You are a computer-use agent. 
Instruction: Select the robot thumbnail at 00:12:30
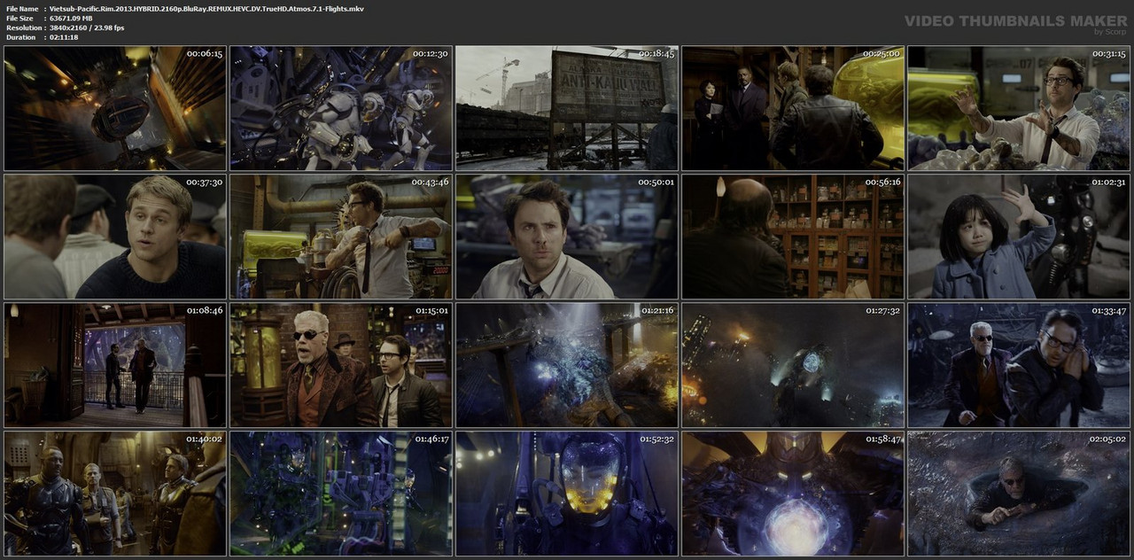341,108
